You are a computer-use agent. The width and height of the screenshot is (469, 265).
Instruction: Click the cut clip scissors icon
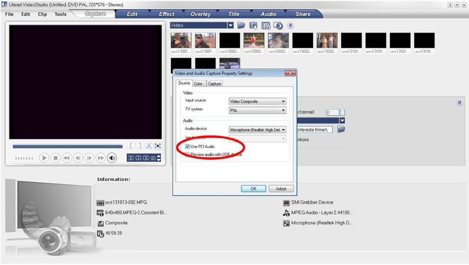[x=149, y=146]
